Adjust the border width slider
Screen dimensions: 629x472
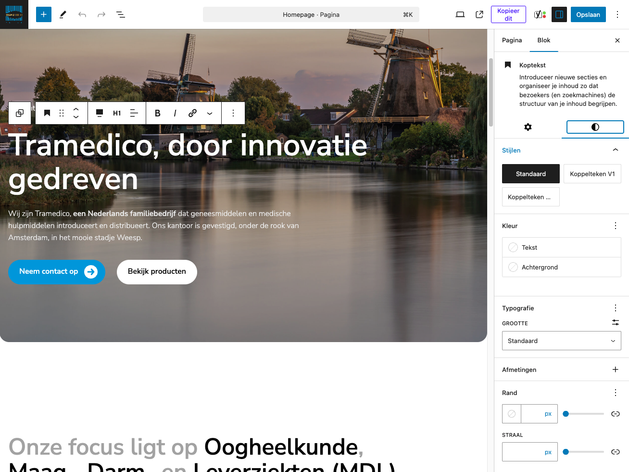pos(583,414)
